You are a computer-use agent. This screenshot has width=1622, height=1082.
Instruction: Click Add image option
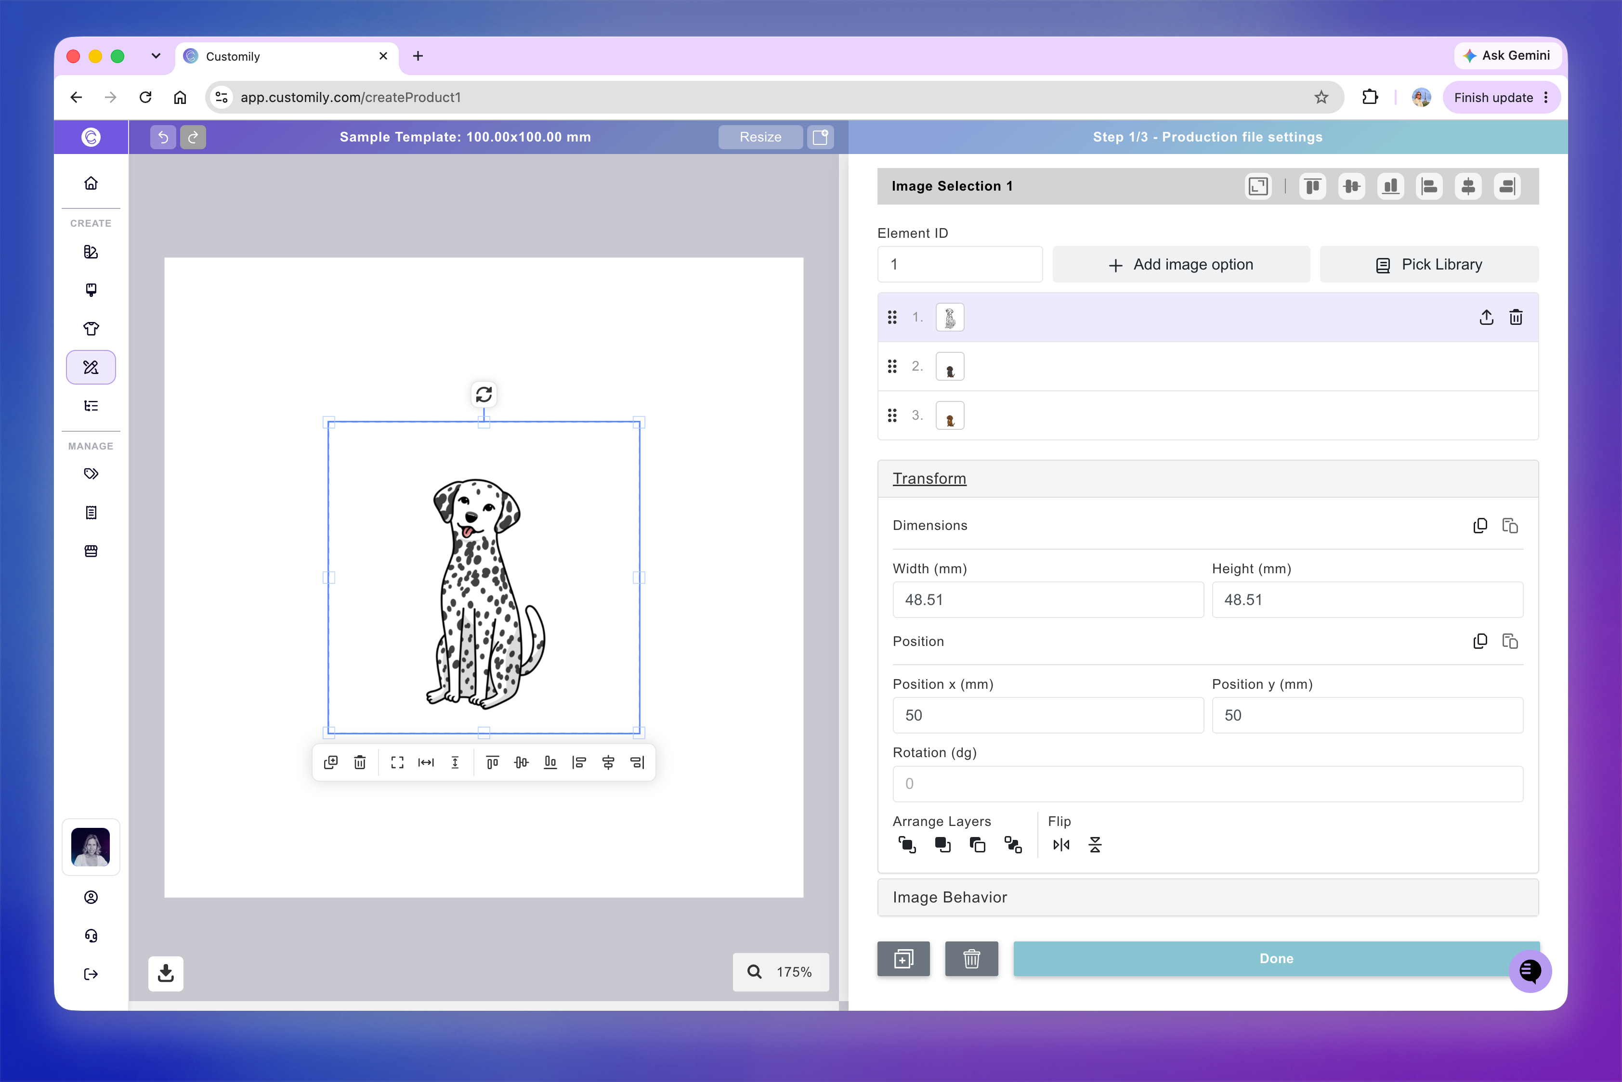(1181, 264)
